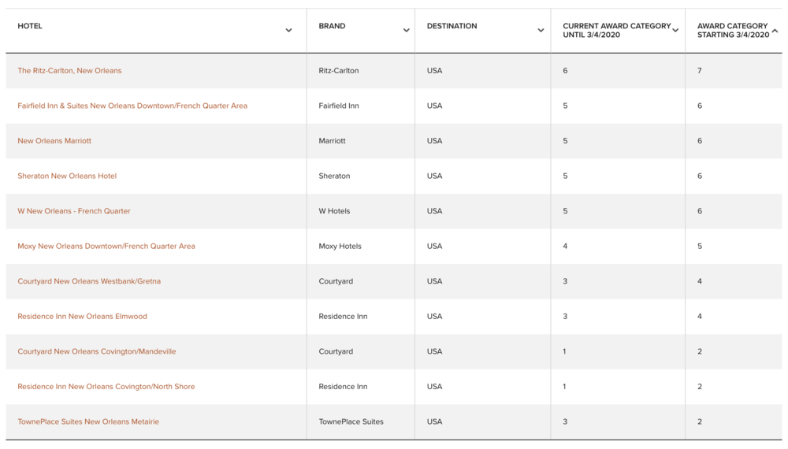The width and height of the screenshot is (788, 449).
Task: Click Courtyard New Orleans Covington/Mandeville link
Action: (x=97, y=351)
